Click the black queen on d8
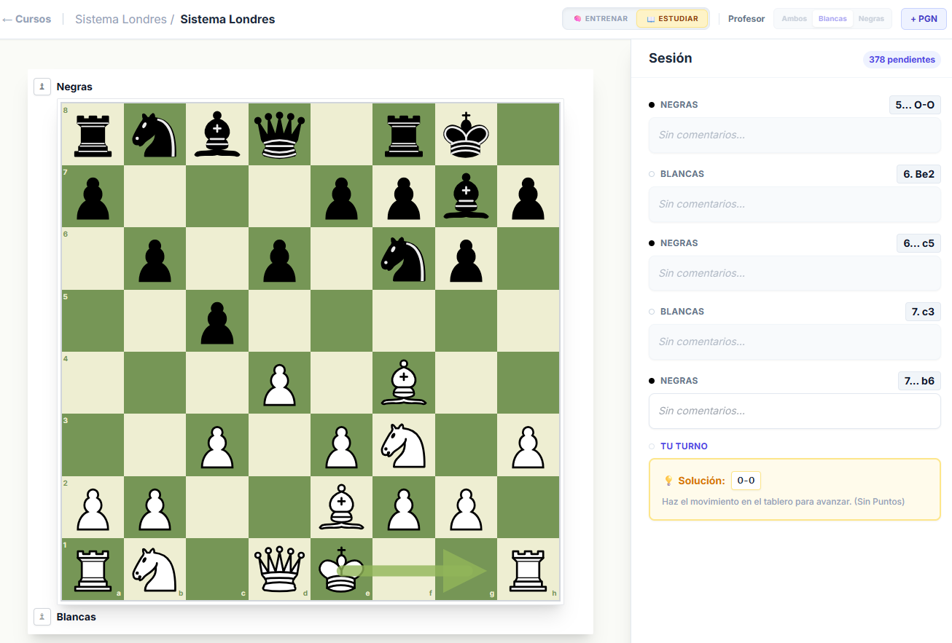The image size is (952, 643). [x=279, y=135]
